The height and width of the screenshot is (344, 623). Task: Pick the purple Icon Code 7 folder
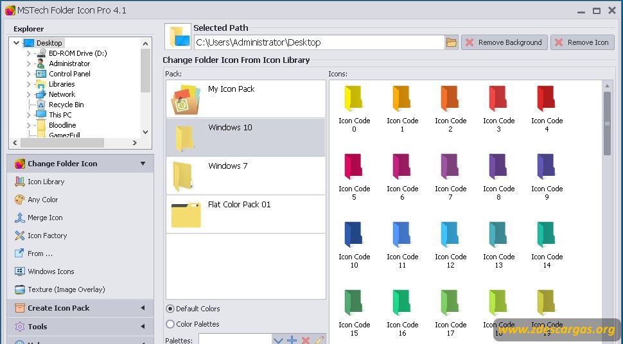[x=450, y=166]
